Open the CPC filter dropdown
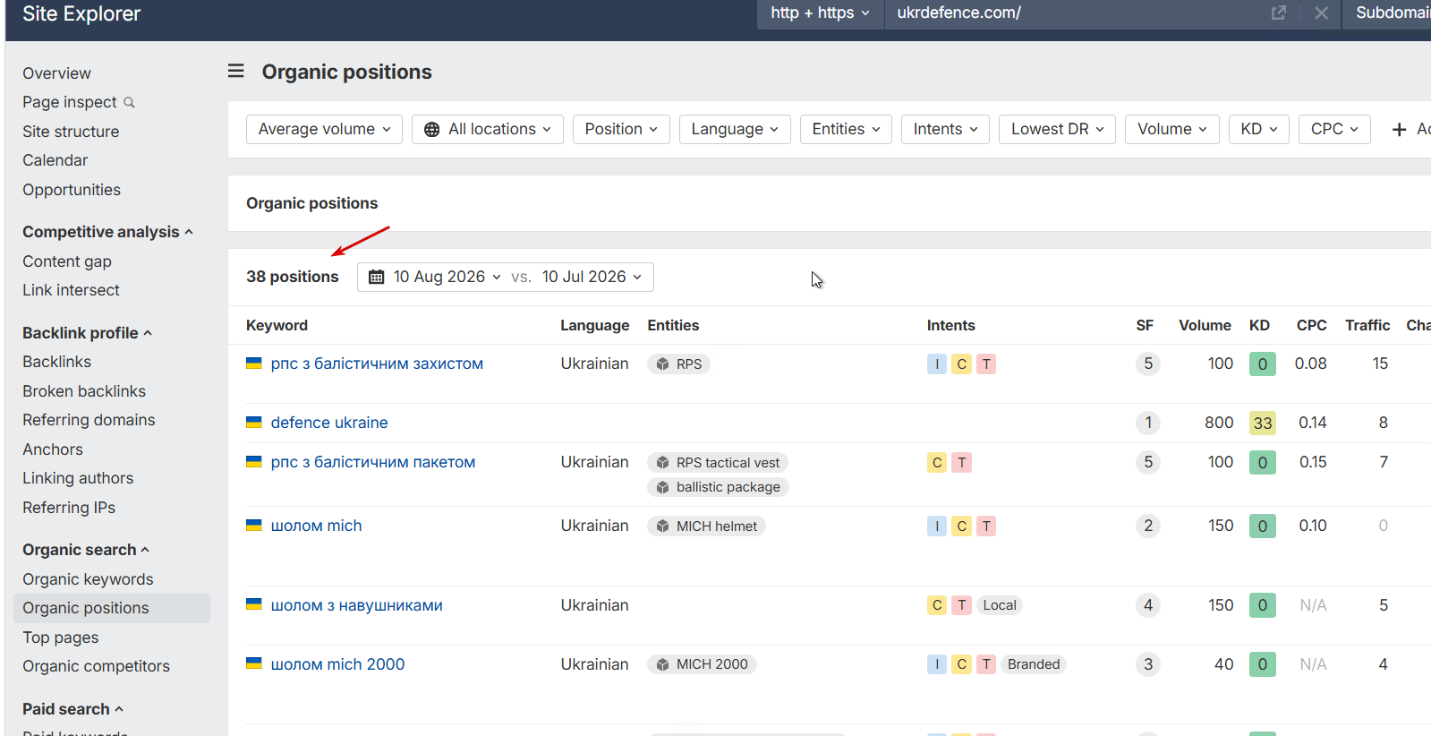1431x736 pixels. point(1334,130)
